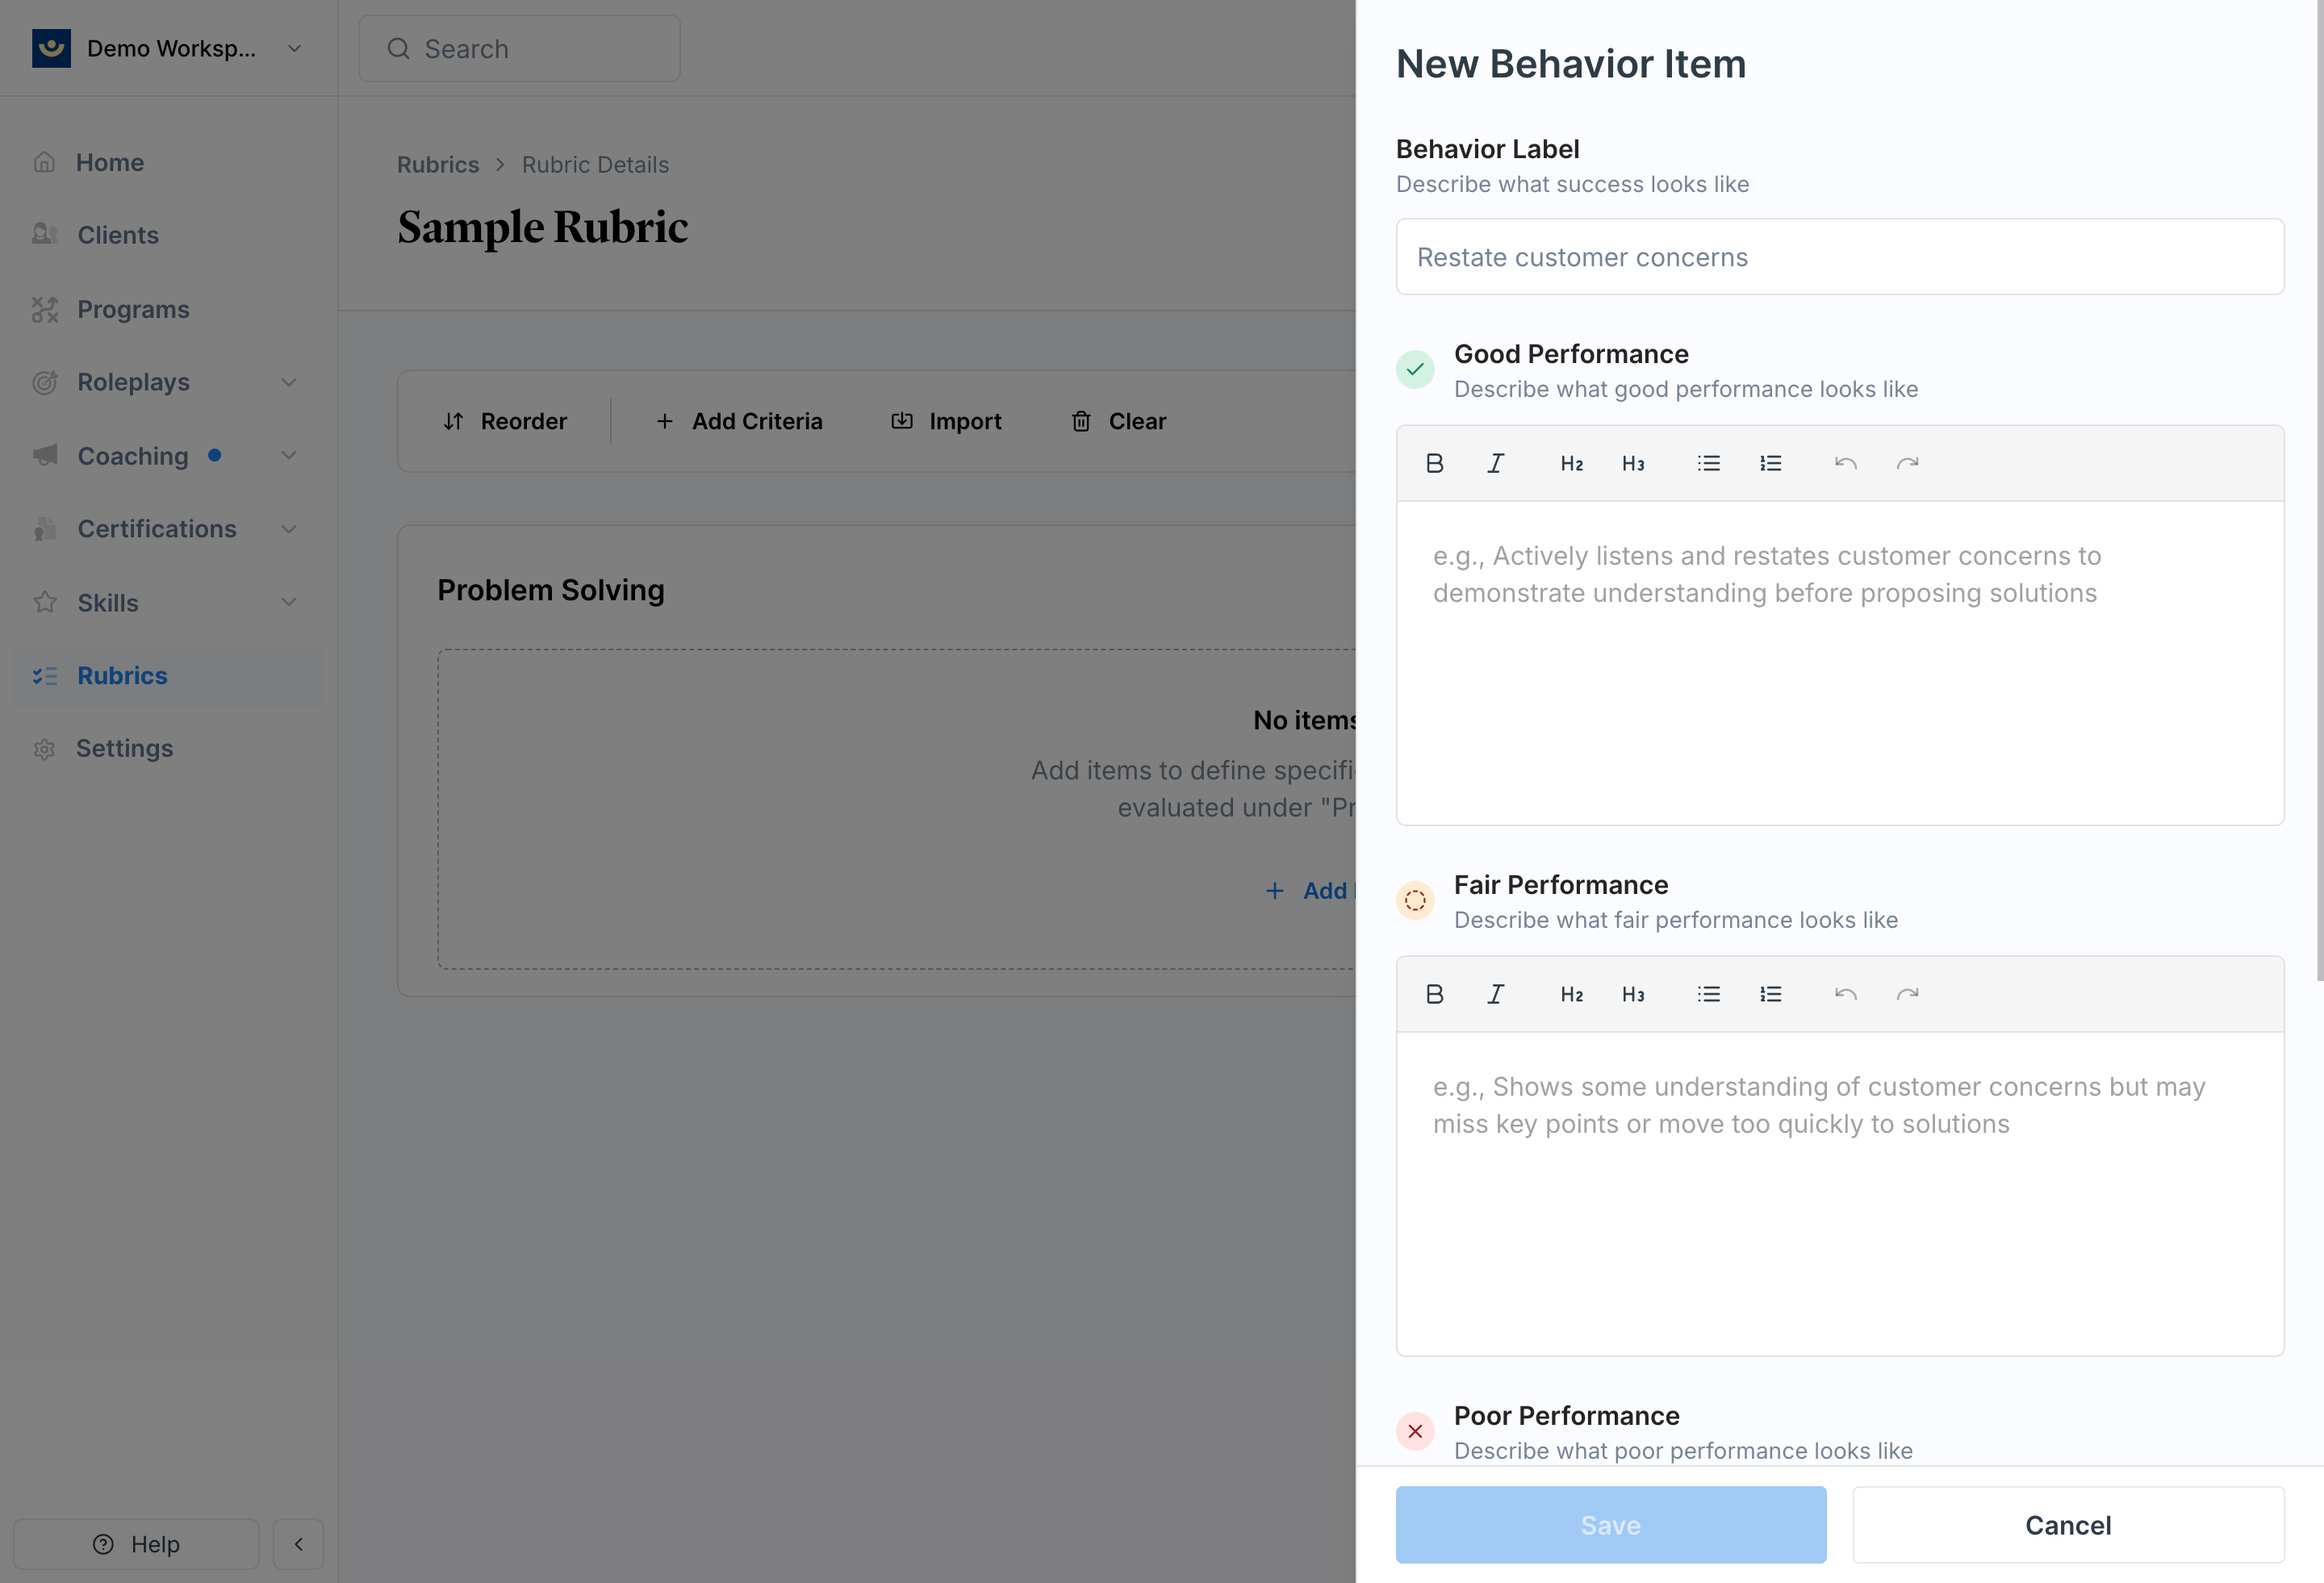Cancel the new behavior item

coord(2068,1525)
